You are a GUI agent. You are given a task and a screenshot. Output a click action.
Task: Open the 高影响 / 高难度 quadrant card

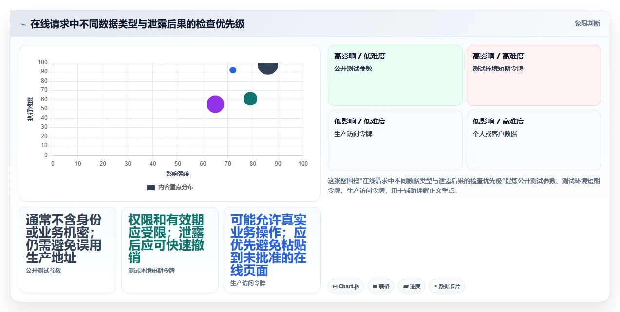point(534,75)
